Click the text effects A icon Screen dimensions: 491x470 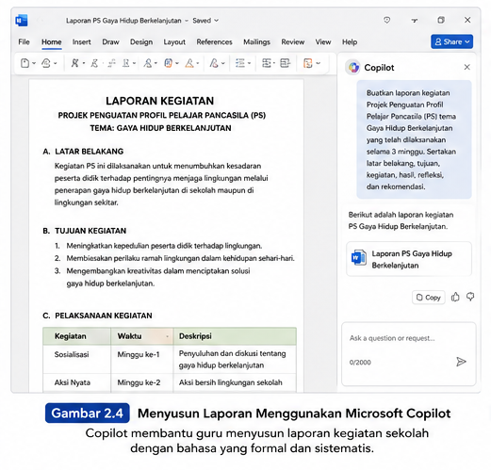tap(148, 63)
